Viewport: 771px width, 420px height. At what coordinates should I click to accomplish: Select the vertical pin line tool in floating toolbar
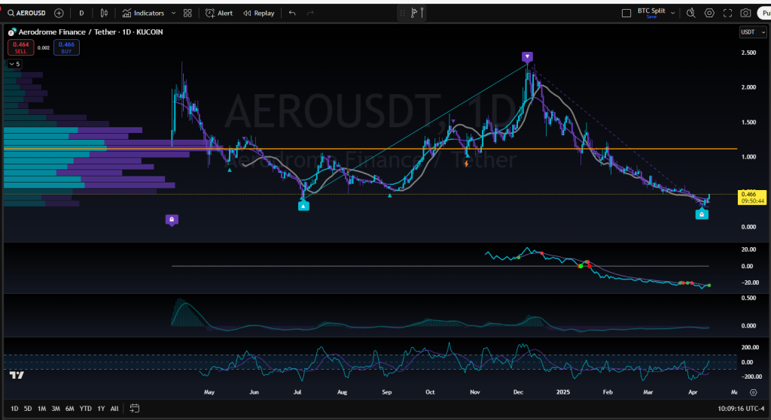[422, 14]
